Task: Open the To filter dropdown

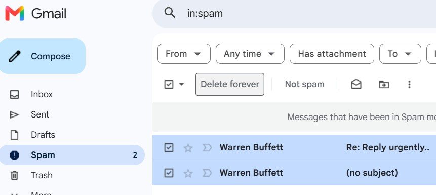Action: (400, 54)
